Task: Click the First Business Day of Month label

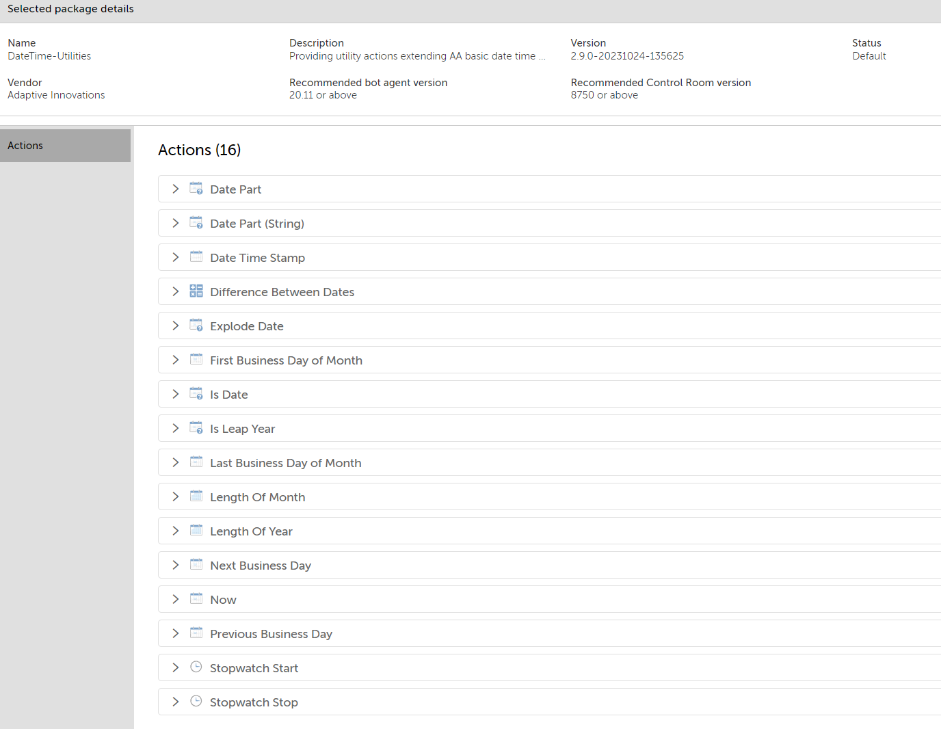Action: point(287,360)
